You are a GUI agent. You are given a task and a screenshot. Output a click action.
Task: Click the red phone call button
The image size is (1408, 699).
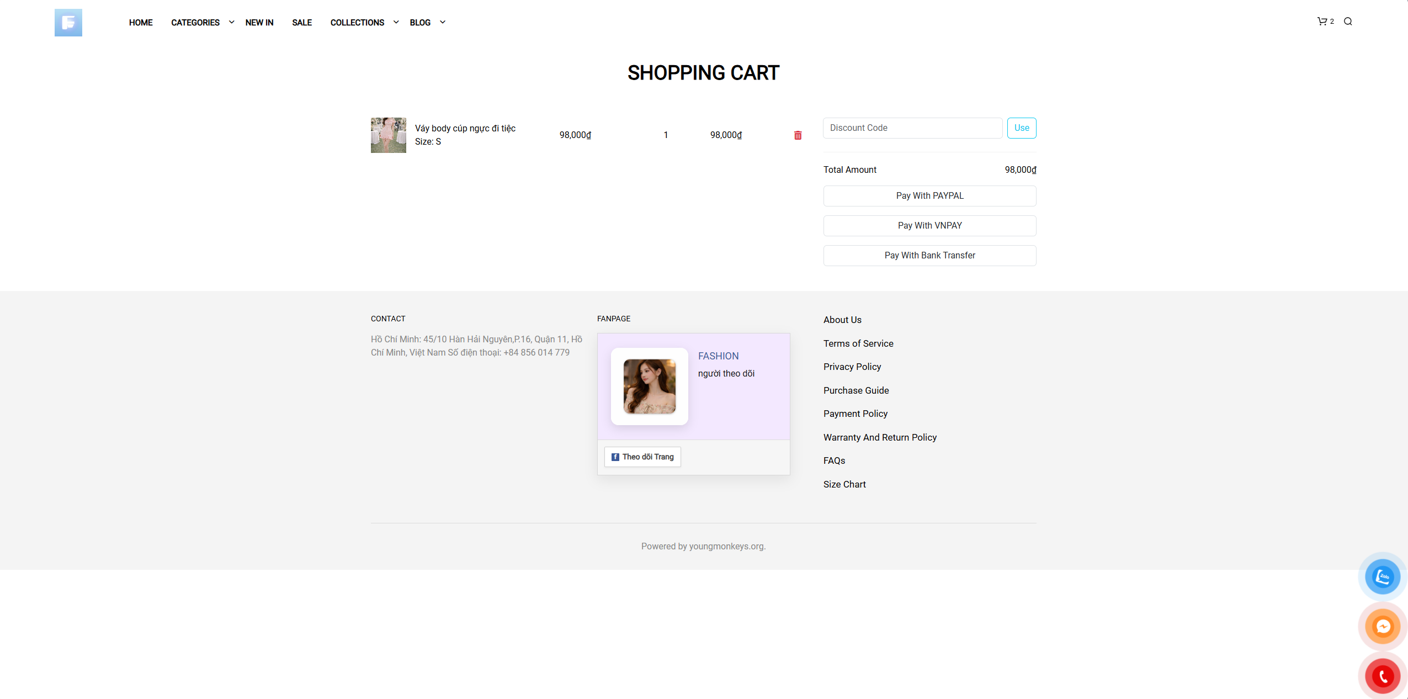coord(1382,676)
